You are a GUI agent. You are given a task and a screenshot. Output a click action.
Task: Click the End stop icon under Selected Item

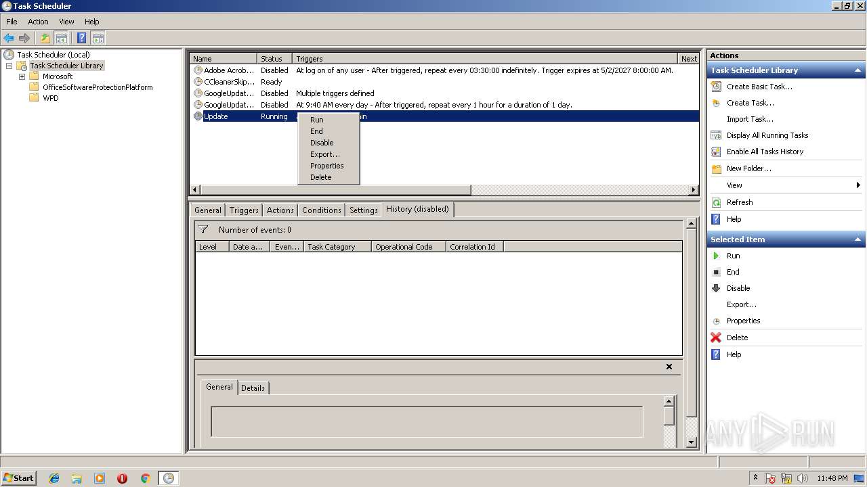coord(716,272)
